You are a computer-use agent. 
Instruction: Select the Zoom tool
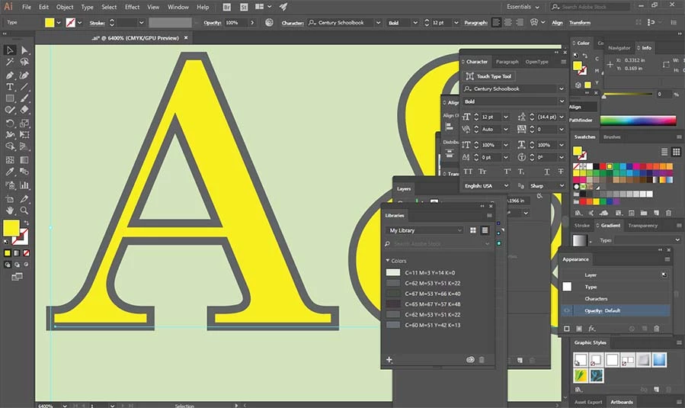[x=24, y=210]
